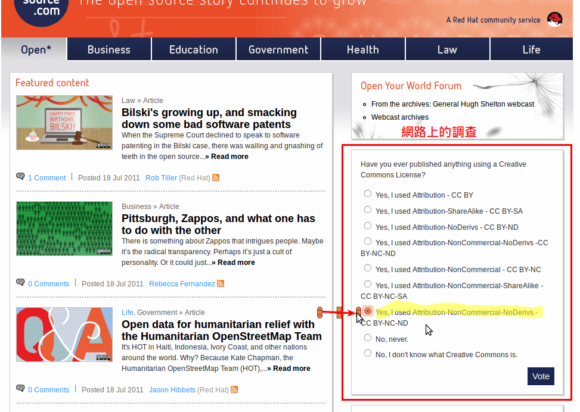580x412 pixels.
Task: Switch to the Education tab
Action: (x=194, y=49)
